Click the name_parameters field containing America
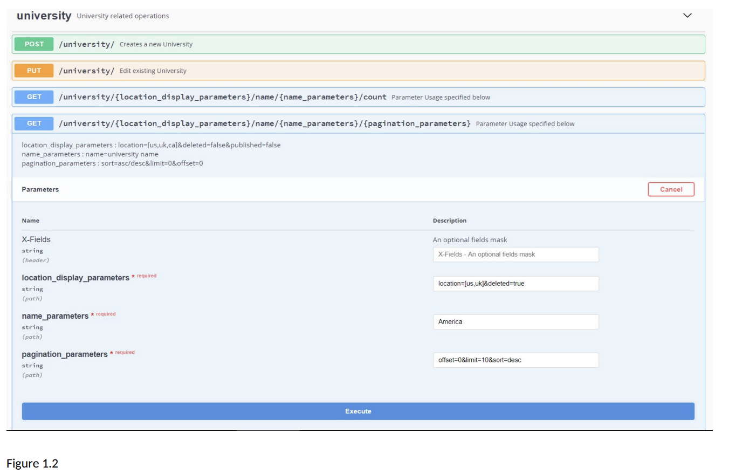729x474 pixels. (515, 322)
